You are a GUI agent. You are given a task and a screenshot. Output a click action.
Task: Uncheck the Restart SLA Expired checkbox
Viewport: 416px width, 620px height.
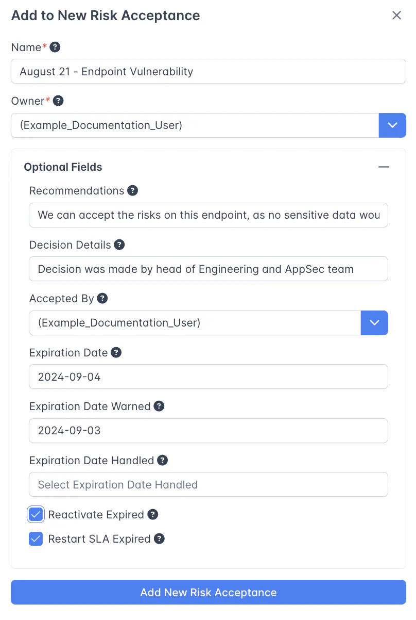coord(36,539)
